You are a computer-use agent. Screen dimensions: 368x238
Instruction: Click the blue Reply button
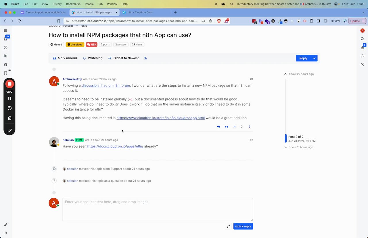click(303, 58)
